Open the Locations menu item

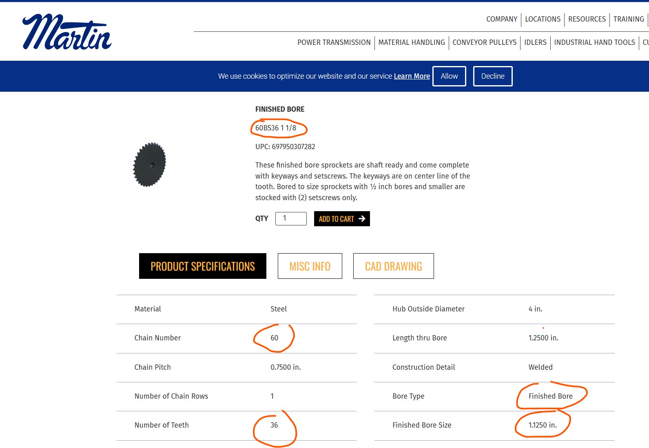click(x=543, y=19)
